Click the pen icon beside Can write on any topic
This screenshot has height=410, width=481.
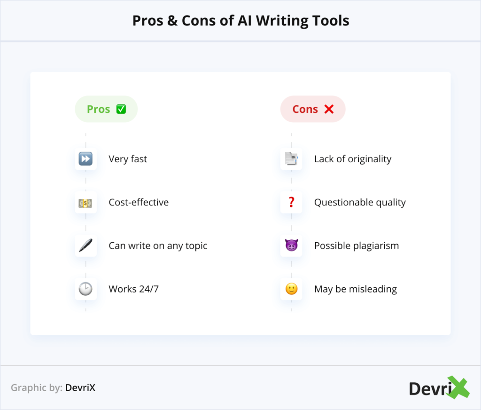click(x=85, y=246)
